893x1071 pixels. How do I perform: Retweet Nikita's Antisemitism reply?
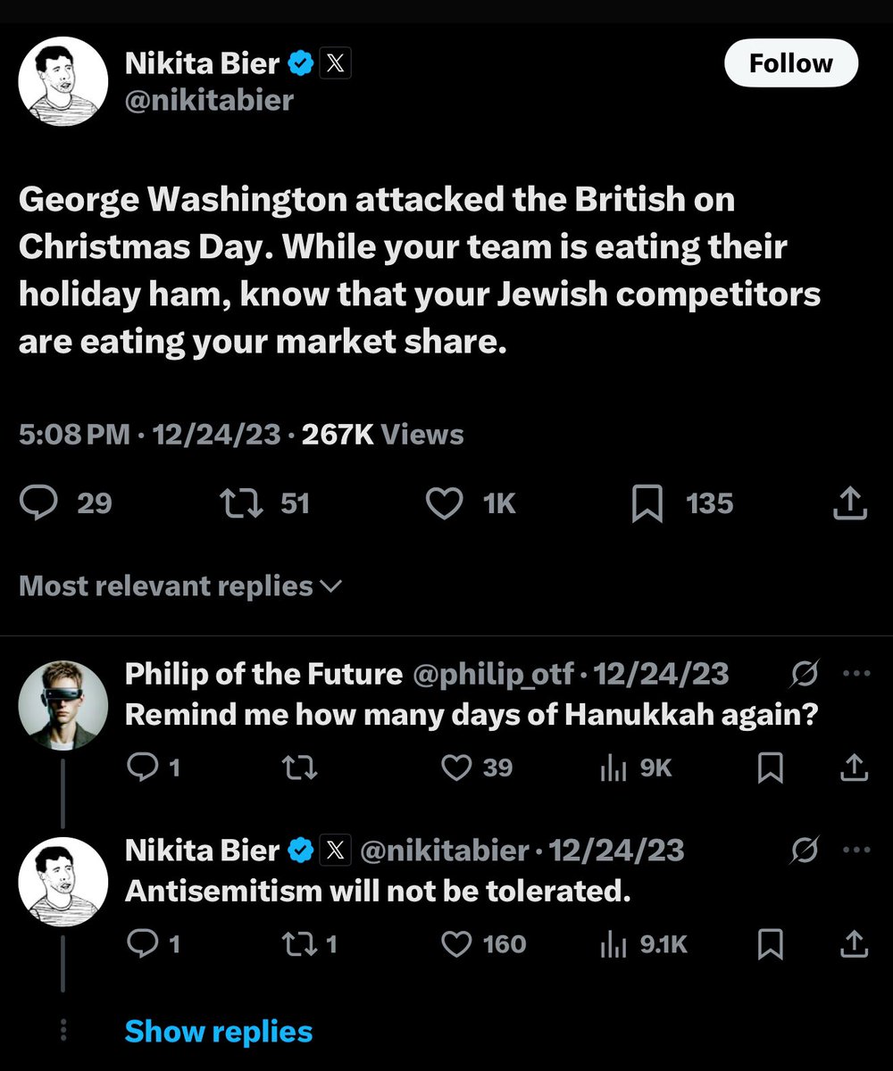299,944
